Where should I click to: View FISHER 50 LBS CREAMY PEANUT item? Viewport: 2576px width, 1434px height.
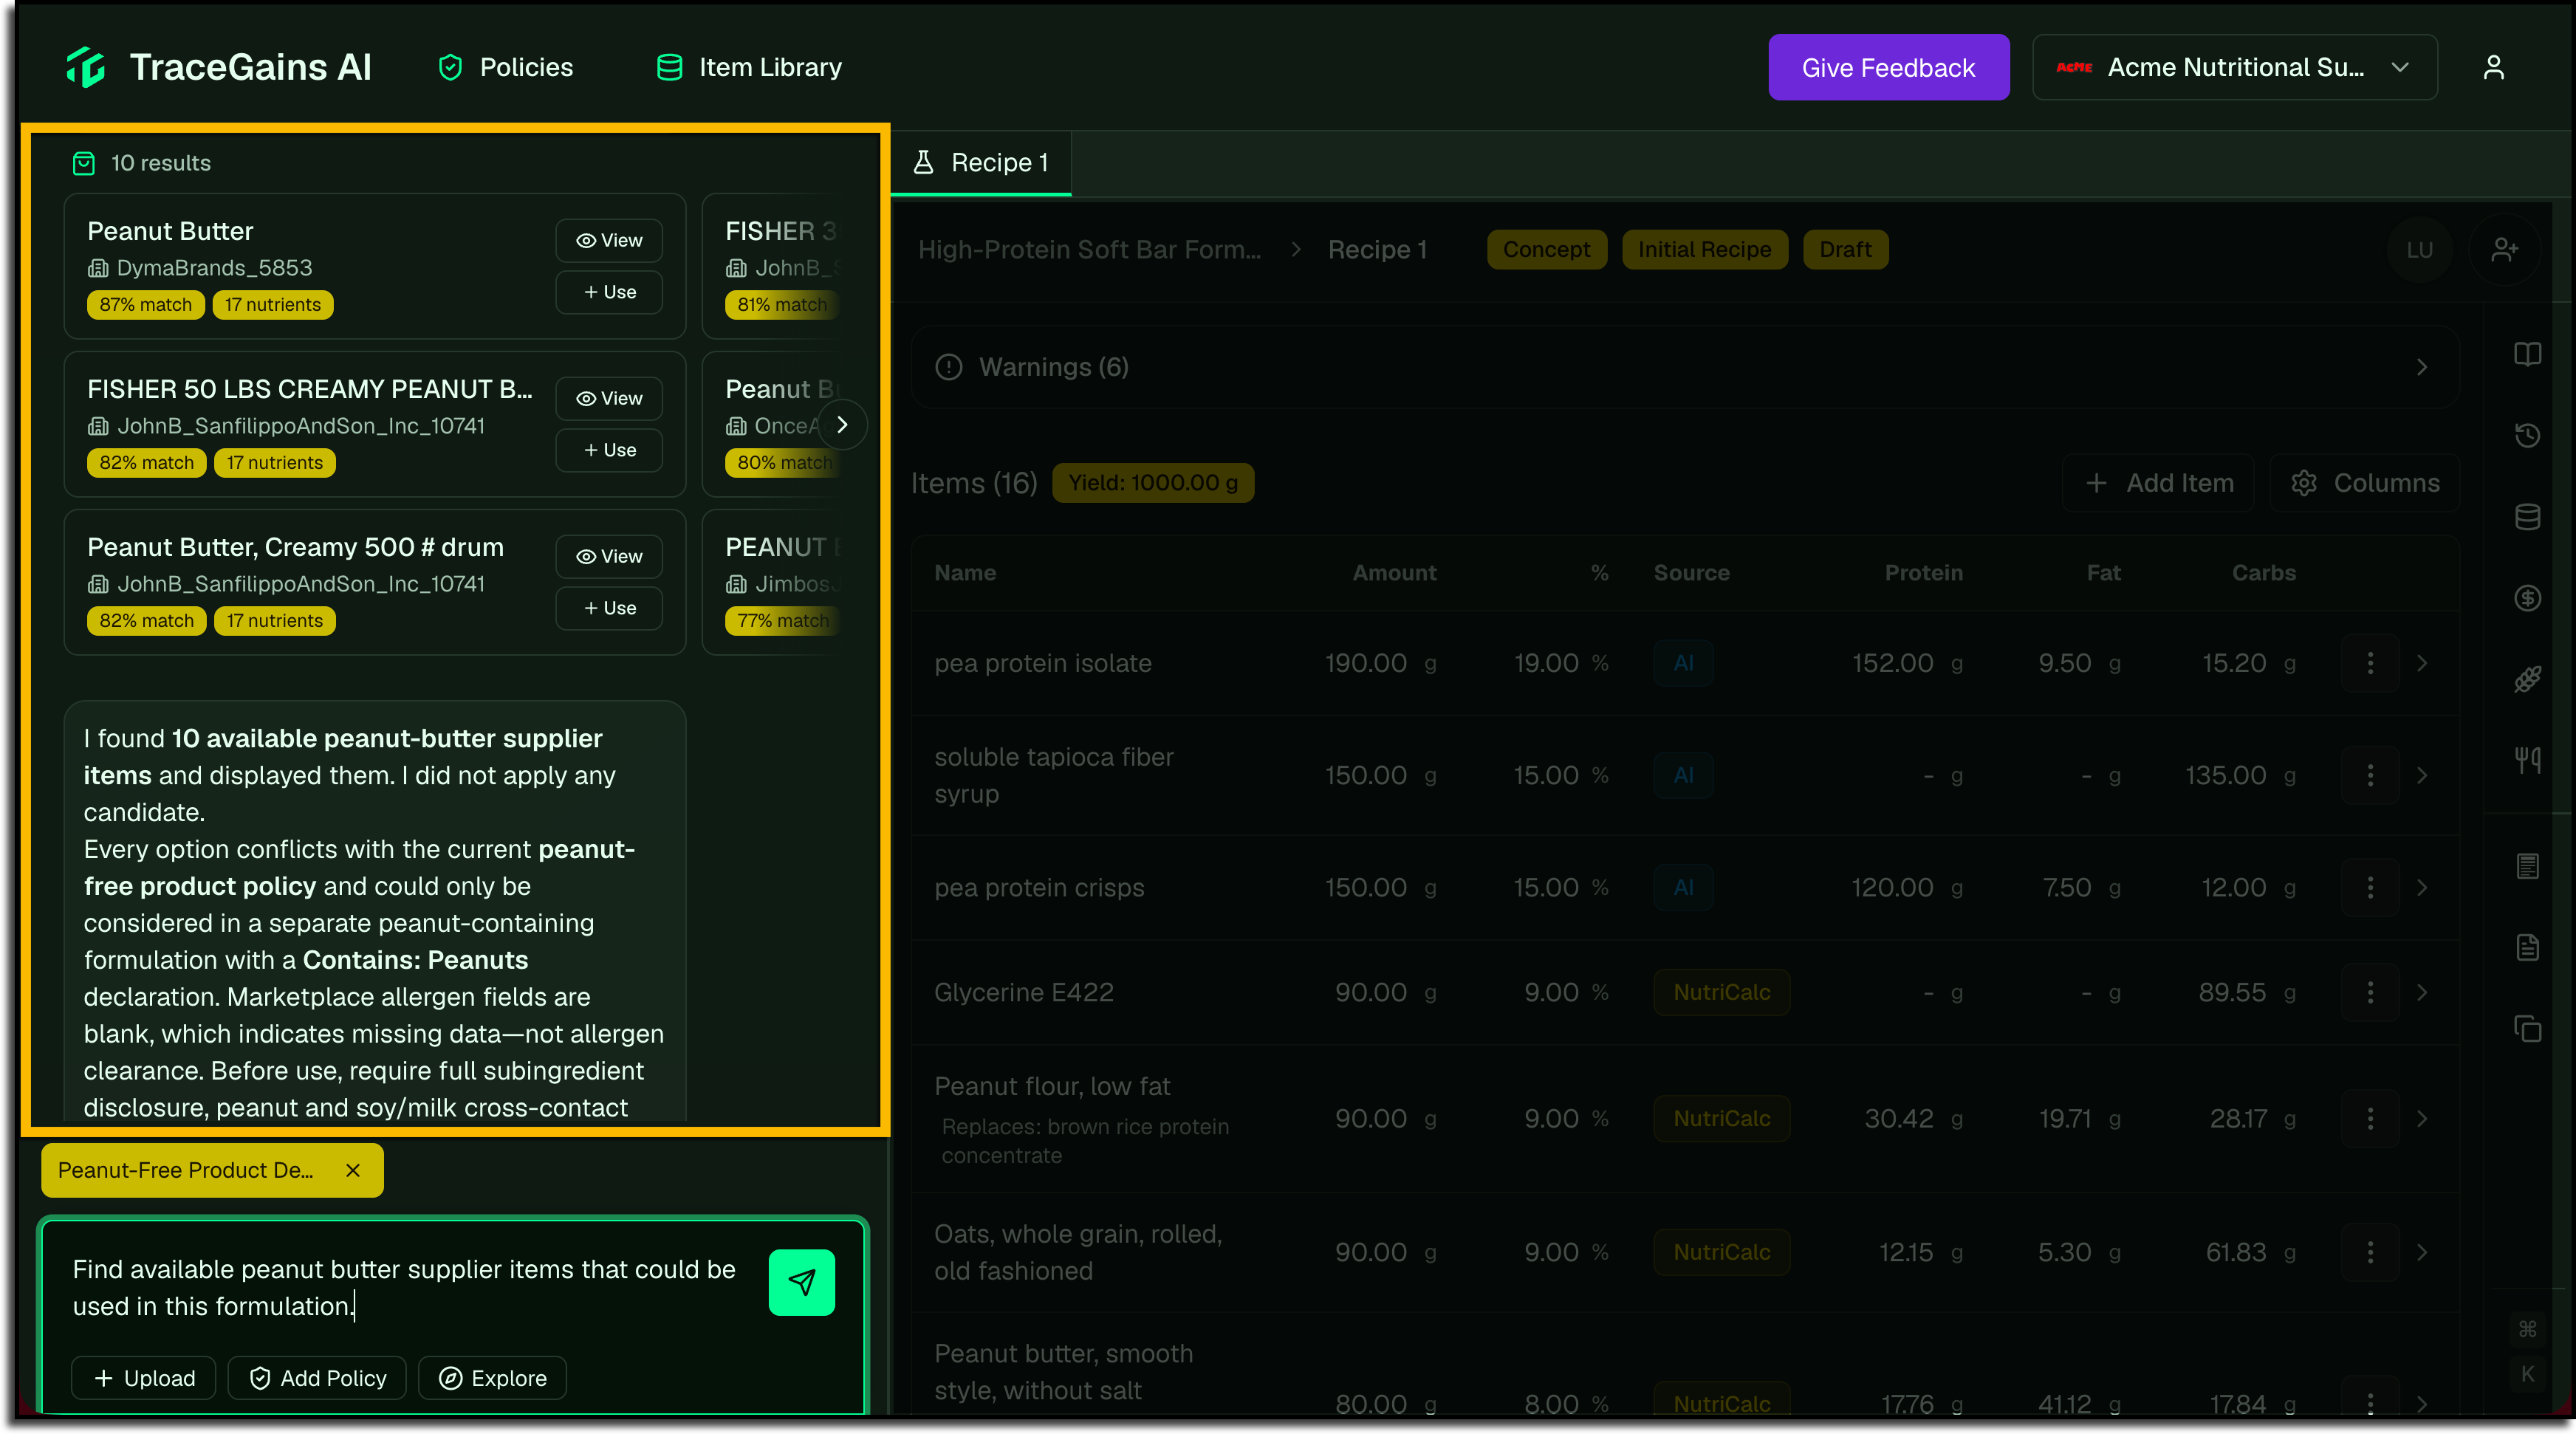609,398
